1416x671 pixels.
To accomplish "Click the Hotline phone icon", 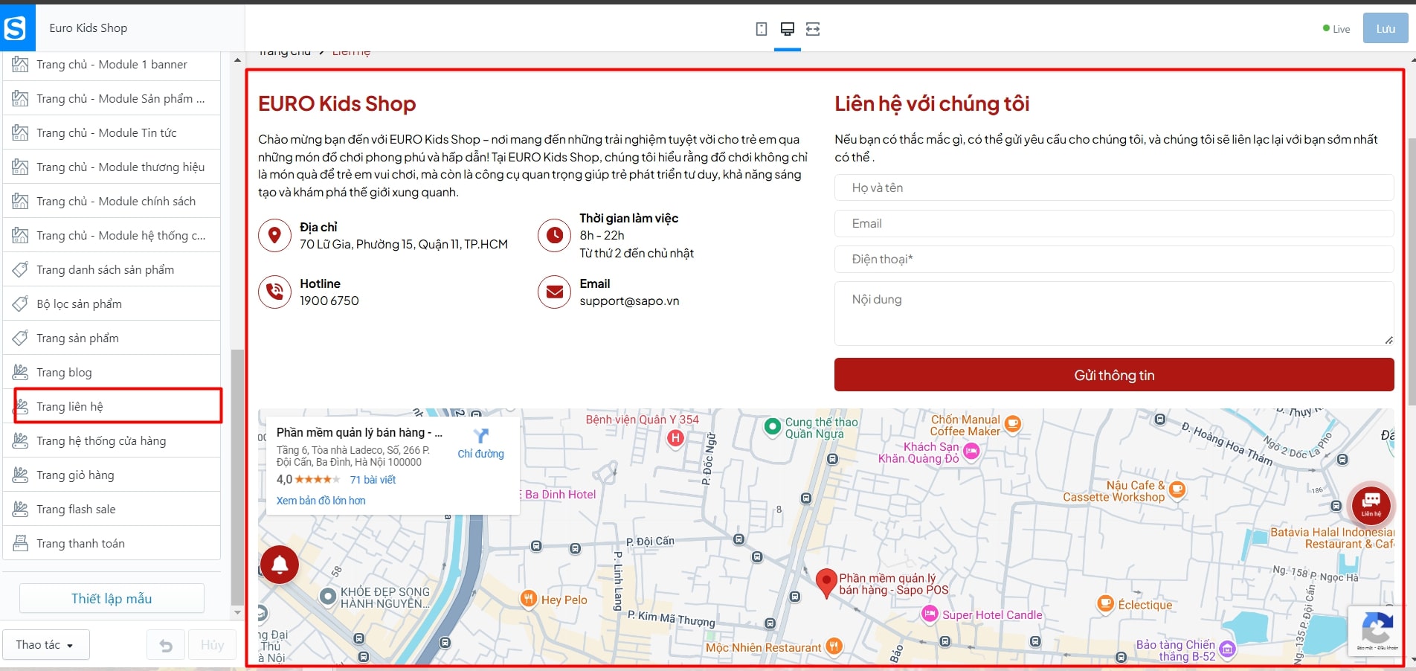I will 274,292.
